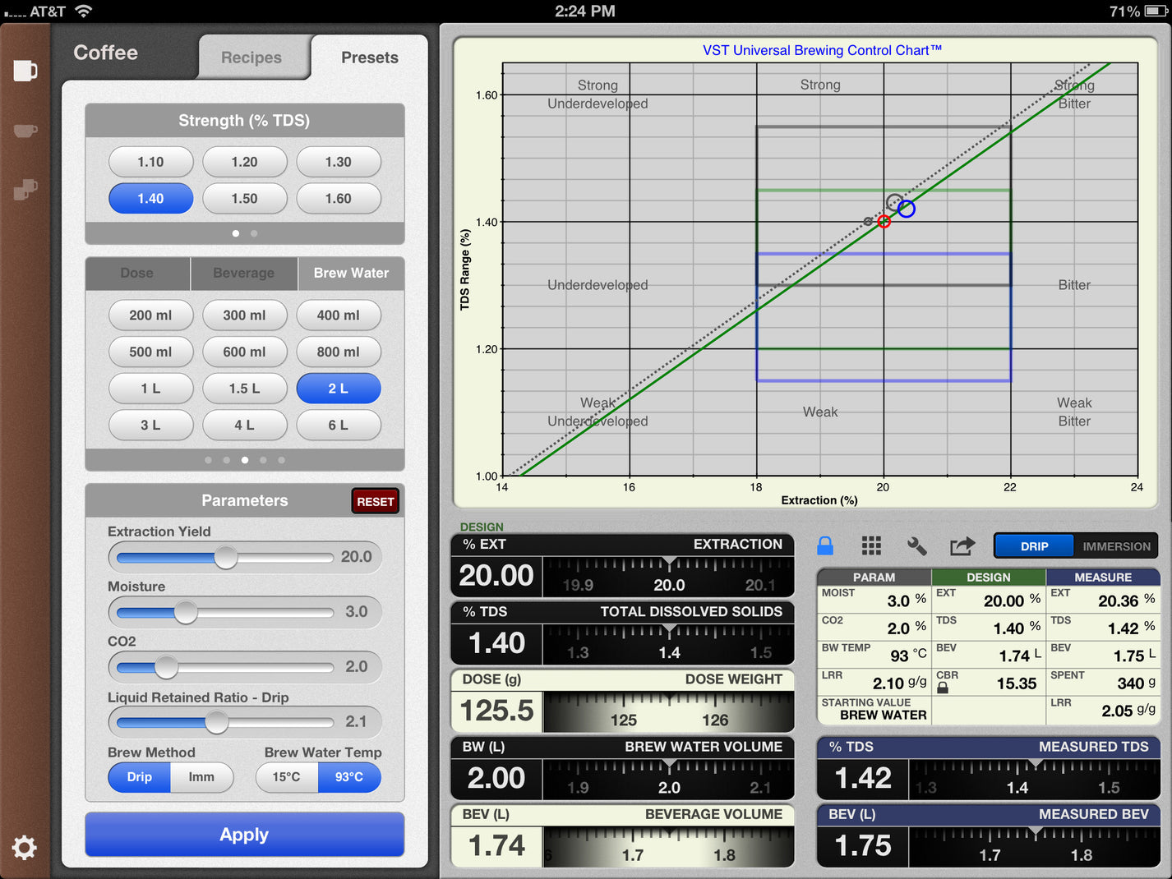Select the Imm brew method toggle
1172x879 pixels.
202,777
